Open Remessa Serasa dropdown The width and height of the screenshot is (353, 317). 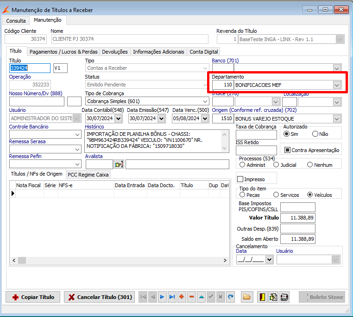(x=77, y=149)
